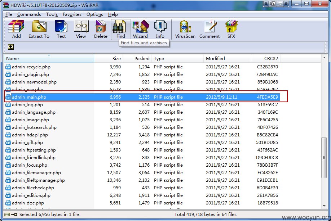Sort by Packed column header
Screen dimensions: 331x221
point(137,59)
